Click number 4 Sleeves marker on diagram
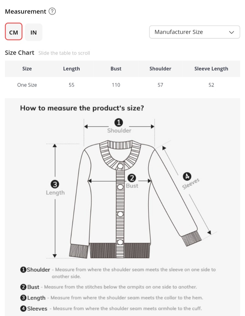245x316 pixels. tap(187, 176)
